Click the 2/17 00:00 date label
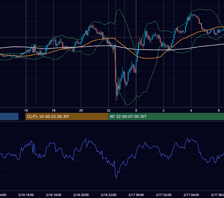 pyautogui.click(x=136, y=195)
